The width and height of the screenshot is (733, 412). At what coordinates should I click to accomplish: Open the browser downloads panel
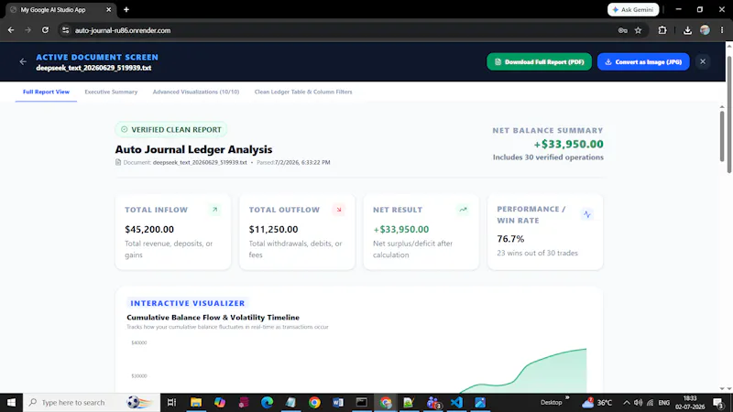point(687,30)
